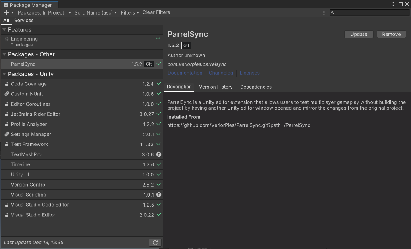Screen dimensions: 411x249
Task: Click the plus icon to add a package
Action: 6,12
